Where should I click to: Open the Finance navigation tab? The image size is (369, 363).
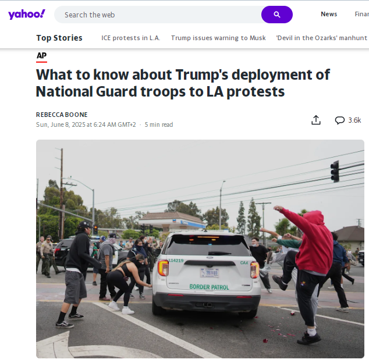click(361, 14)
